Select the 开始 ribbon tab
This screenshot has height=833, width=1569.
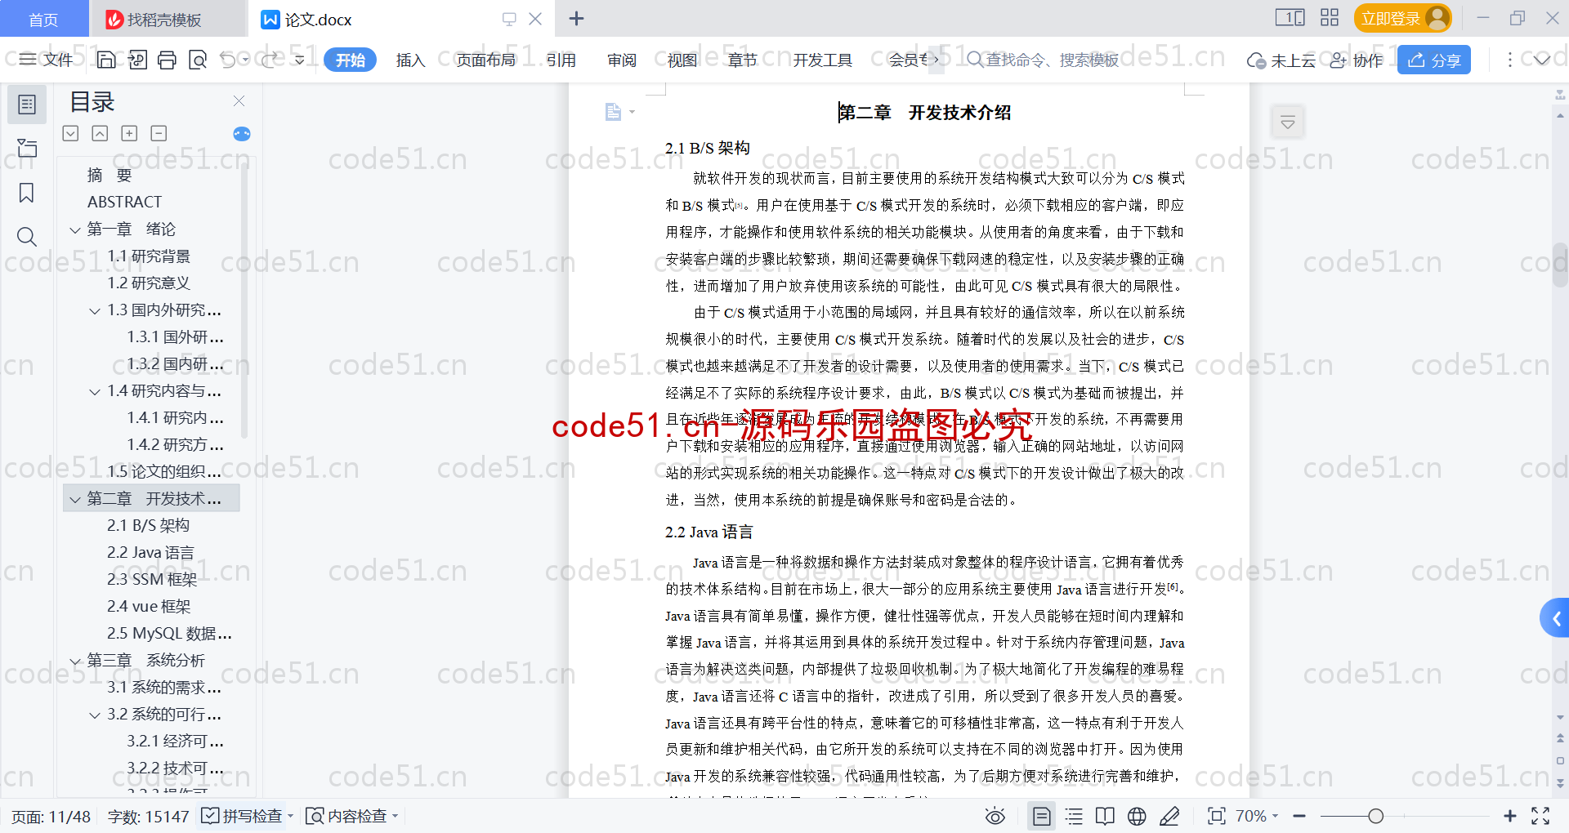pyautogui.click(x=350, y=60)
